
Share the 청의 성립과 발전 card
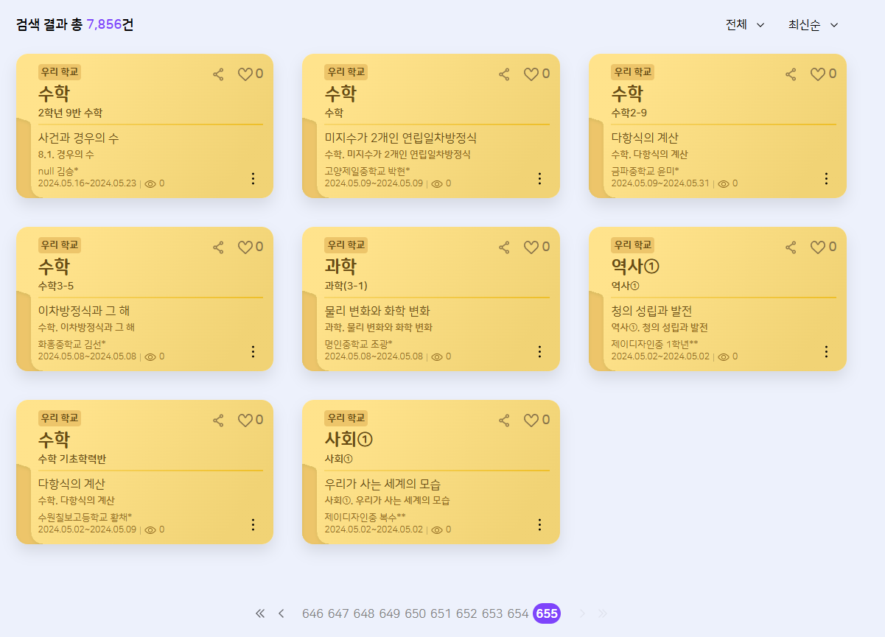pyautogui.click(x=791, y=247)
